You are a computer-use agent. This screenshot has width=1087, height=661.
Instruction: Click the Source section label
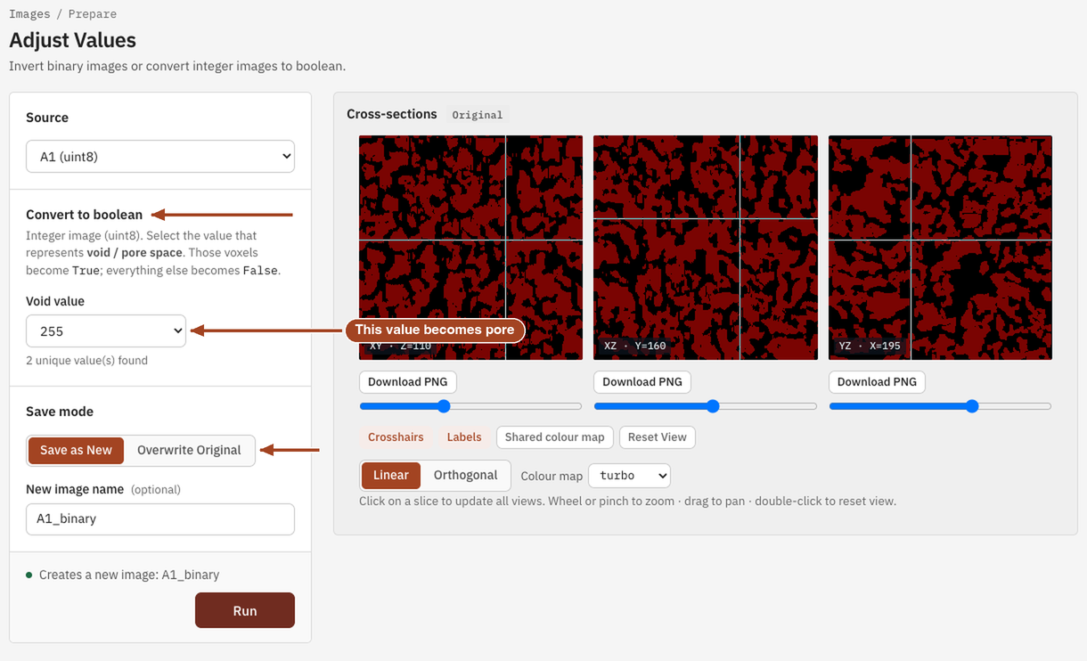47,118
